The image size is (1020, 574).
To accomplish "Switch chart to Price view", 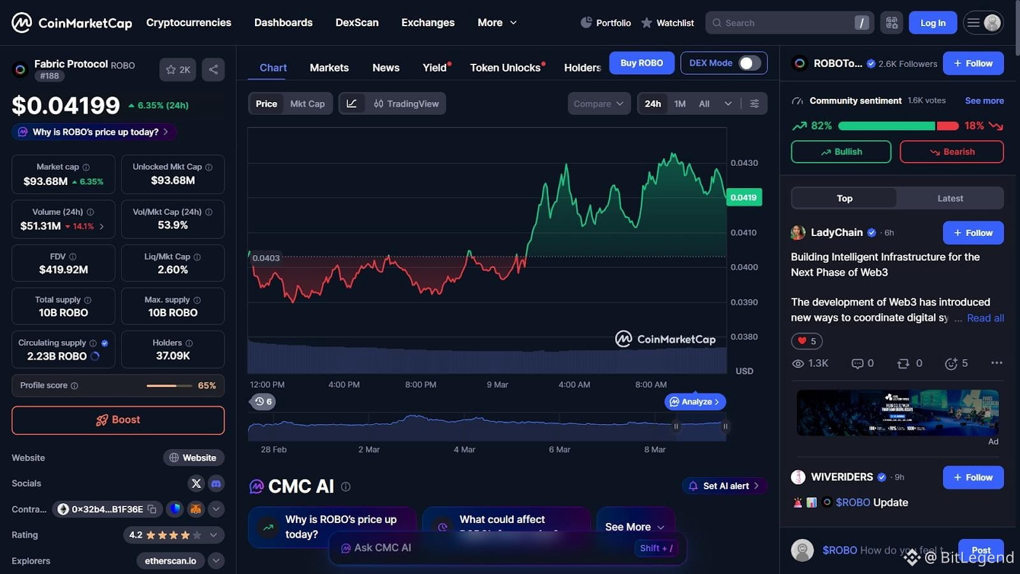I will tap(266, 103).
